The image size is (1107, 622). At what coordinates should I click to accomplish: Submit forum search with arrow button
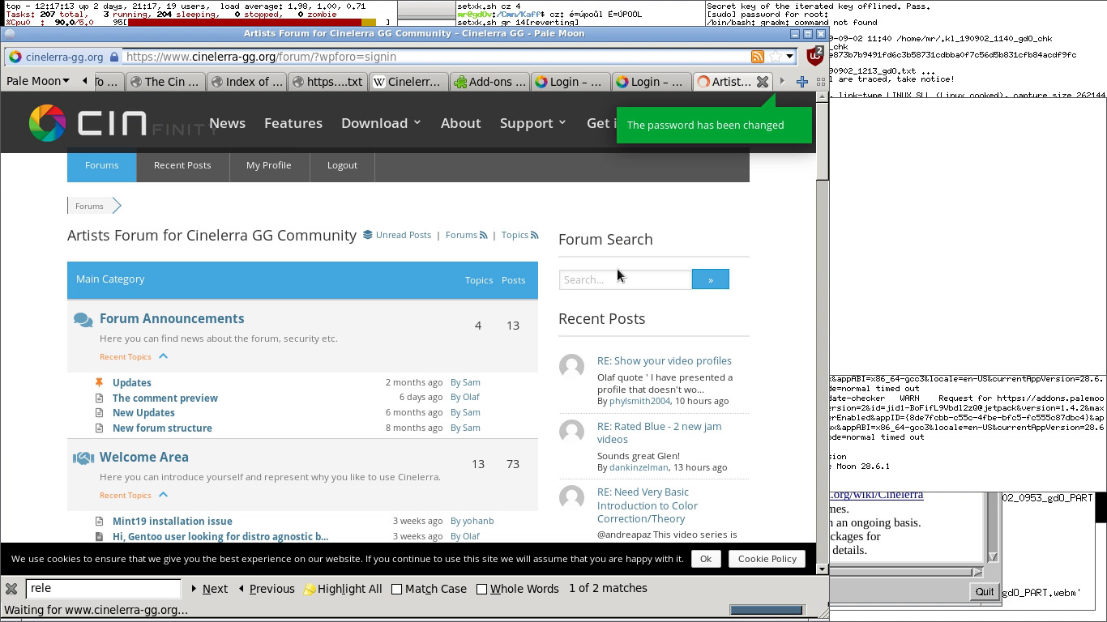click(x=710, y=279)
